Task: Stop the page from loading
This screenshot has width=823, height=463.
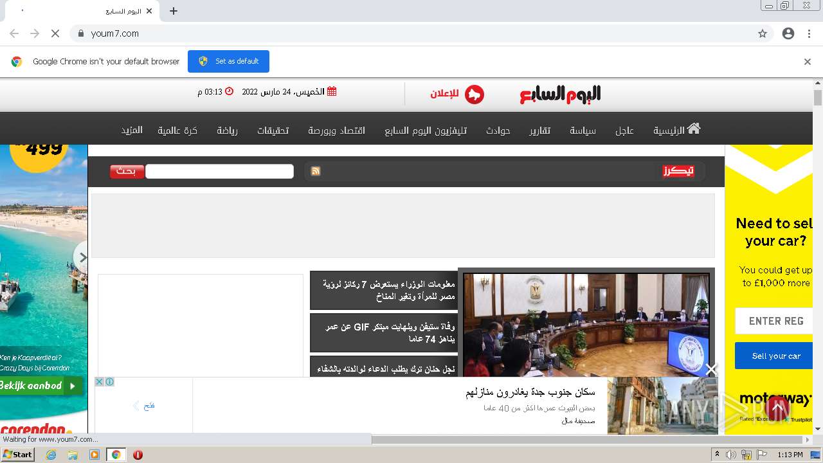Action: pyautogui.click(x=55, y=33)
